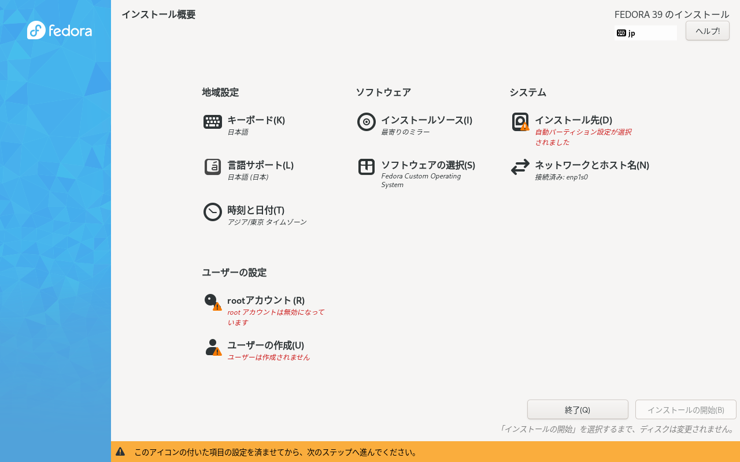Image resolution: width=740 pixels, height=462 pixels.
Task: Click the package icon for ソフトウェアの選択
Action: point(367,167)
